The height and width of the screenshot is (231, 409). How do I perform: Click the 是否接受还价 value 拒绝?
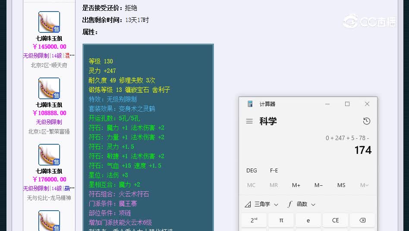[131, 8]
